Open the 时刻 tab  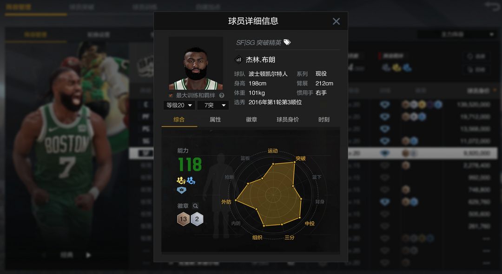click(x=324, y=120)
